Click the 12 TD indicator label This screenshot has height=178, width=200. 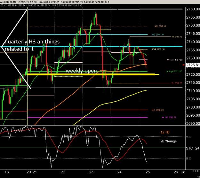(165, 132)
